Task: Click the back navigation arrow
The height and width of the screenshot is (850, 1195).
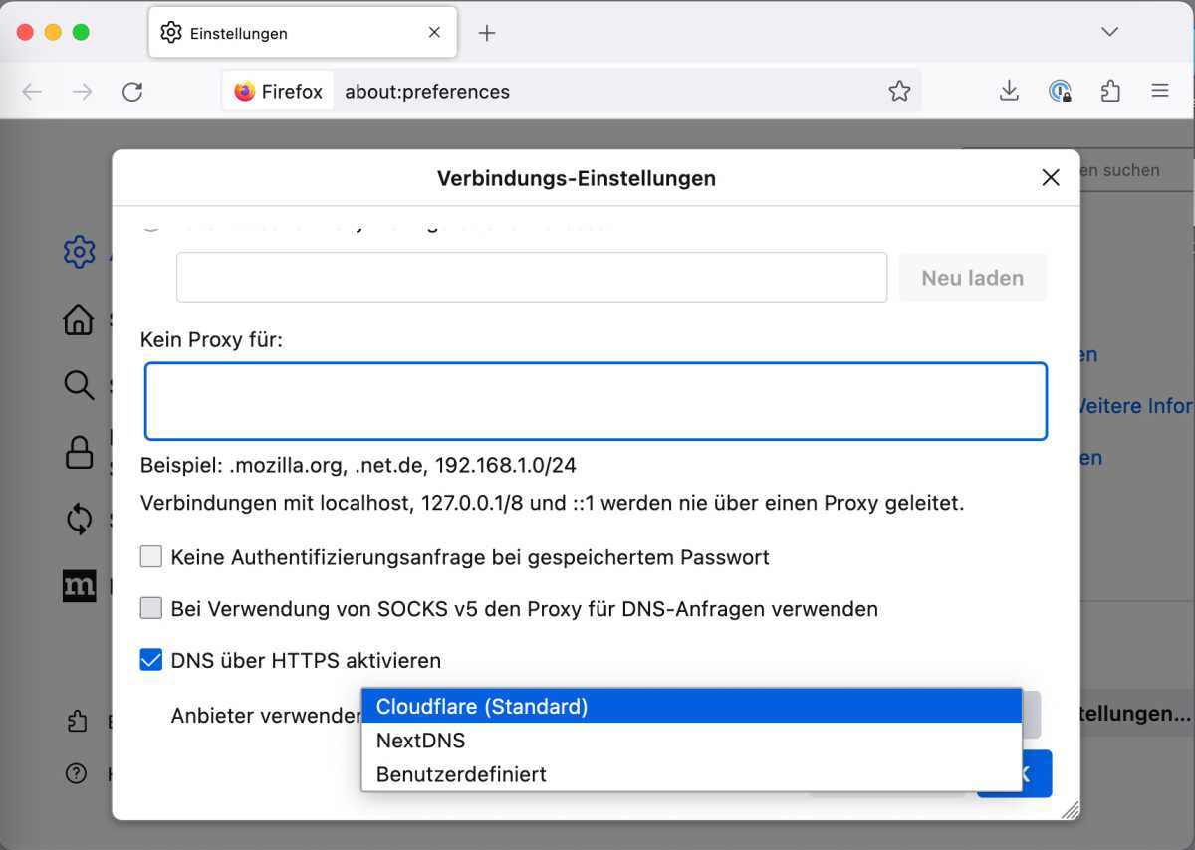Action: tap(31, 91)
